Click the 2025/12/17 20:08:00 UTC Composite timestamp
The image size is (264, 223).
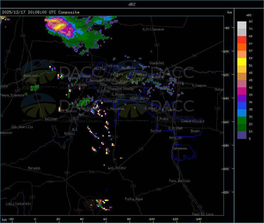(40, 12)
